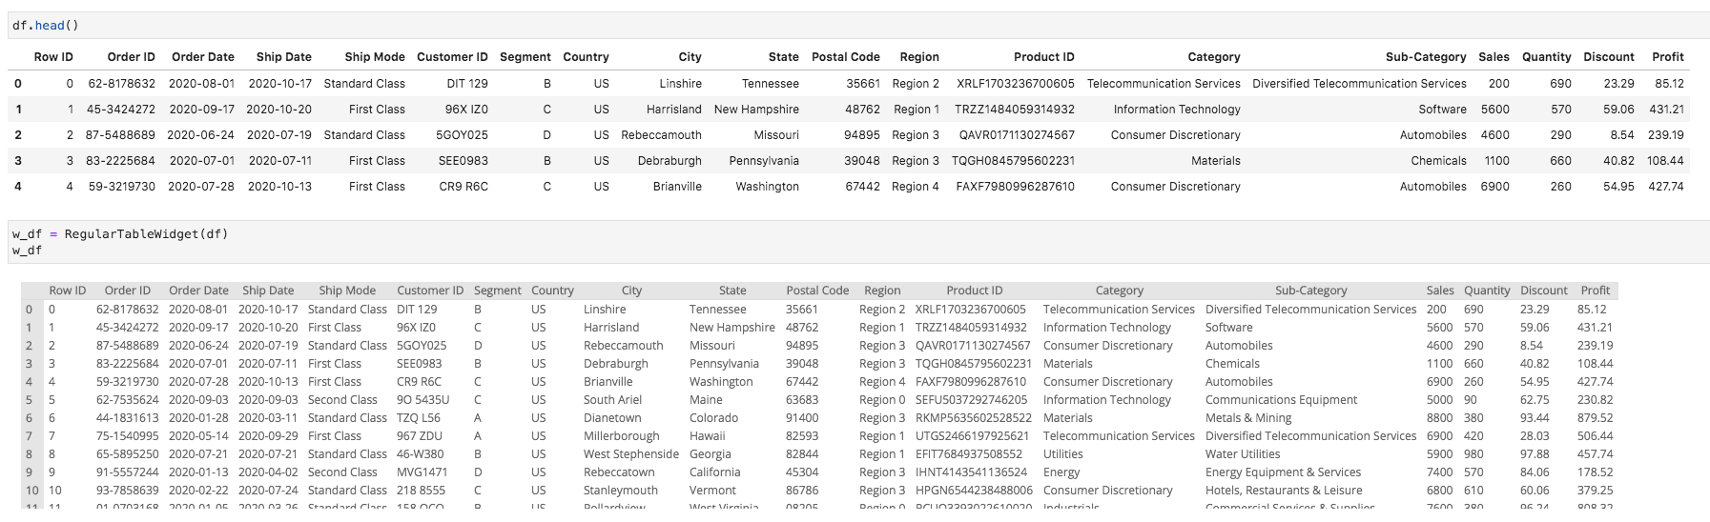Click Customer ID MVG1471 cell
Screen dimensions: 1710x522
(422, 472)
